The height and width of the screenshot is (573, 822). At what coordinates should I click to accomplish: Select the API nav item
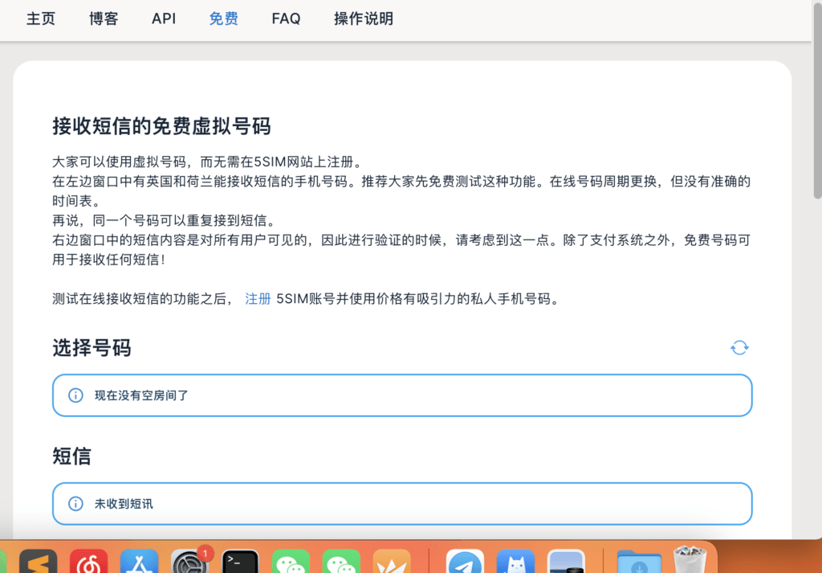tap(164, 19)
